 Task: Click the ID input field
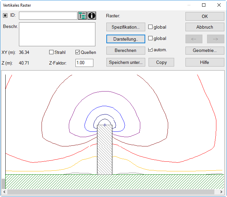coord(48,16)
